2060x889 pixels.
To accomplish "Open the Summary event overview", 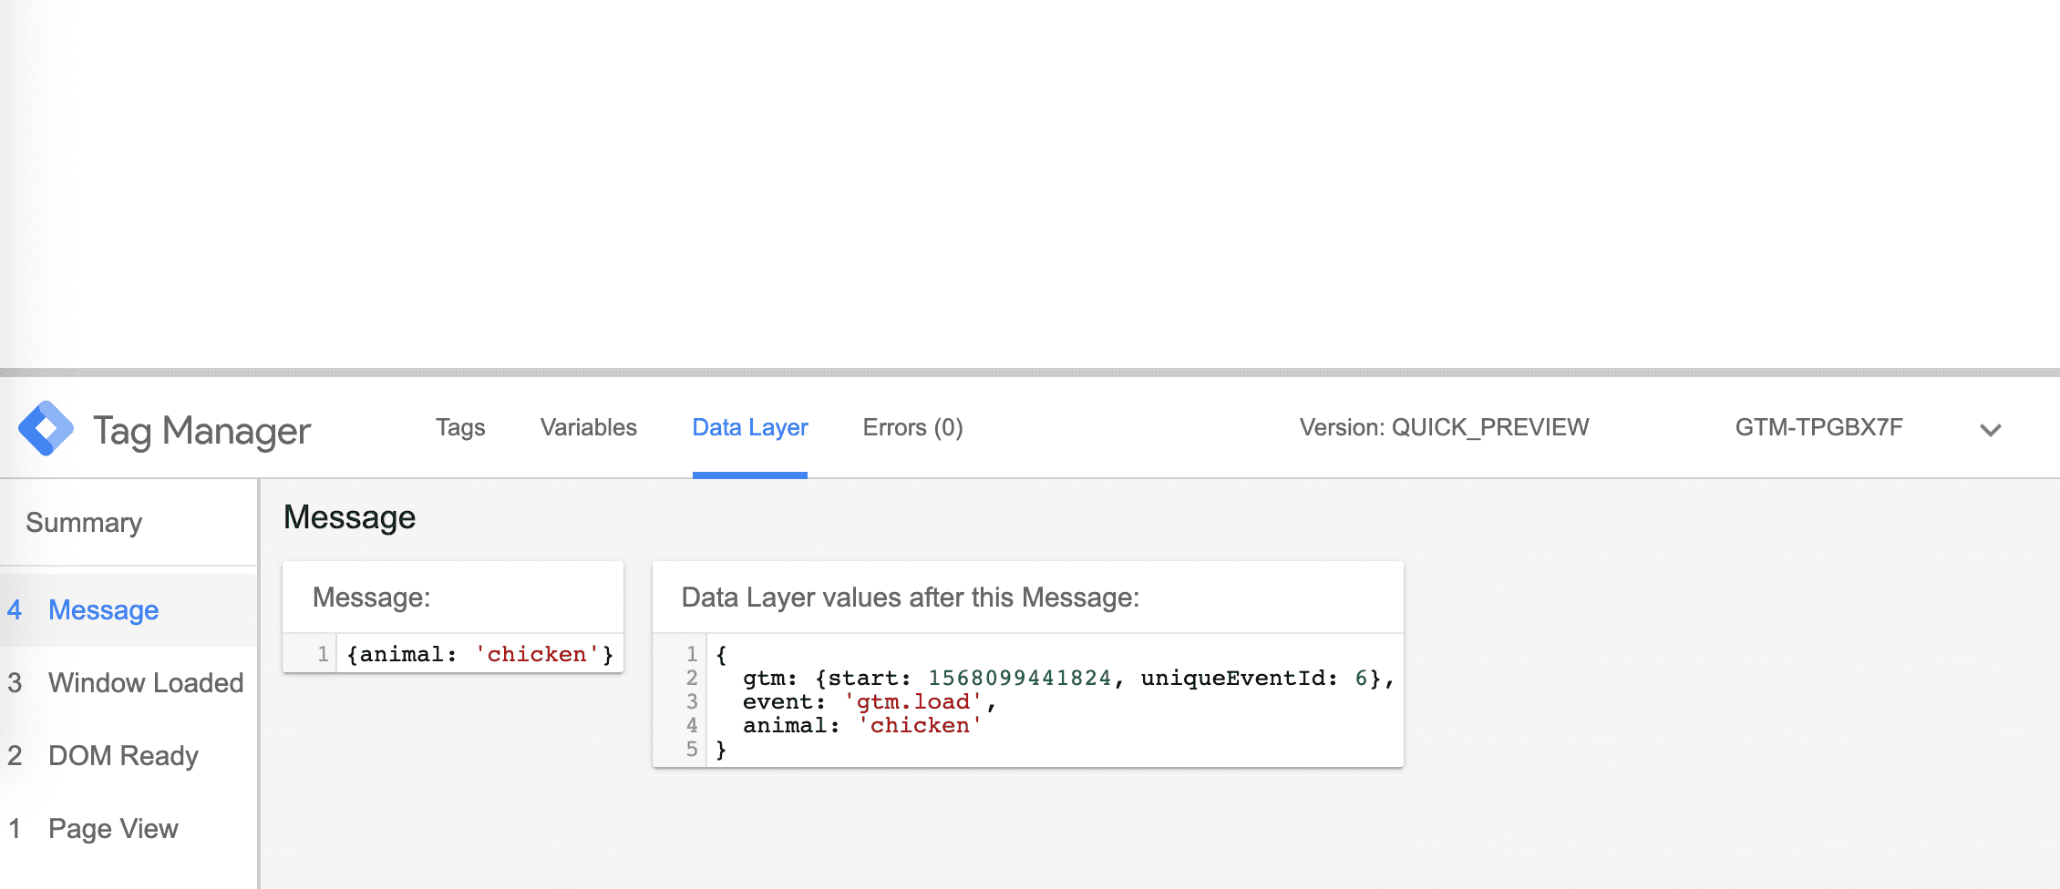I will click(x=84, y=523).
